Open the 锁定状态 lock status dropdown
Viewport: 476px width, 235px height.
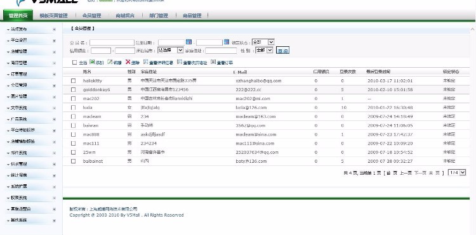(263, 42)
